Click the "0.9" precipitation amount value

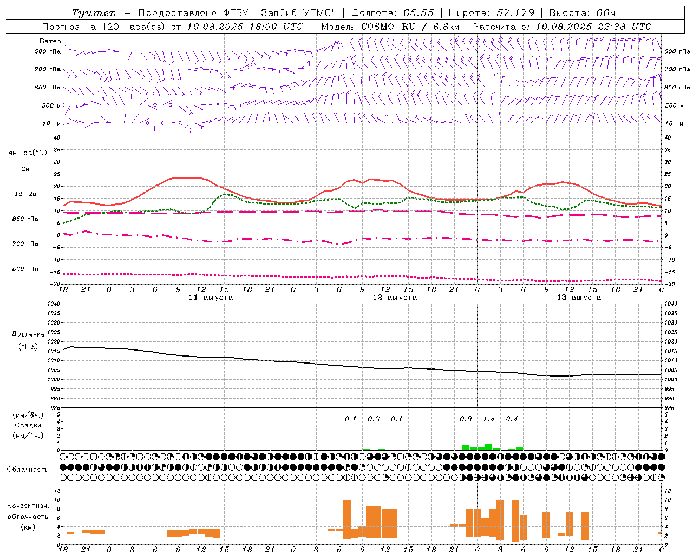pyautogui.click(x=466, y=419)
